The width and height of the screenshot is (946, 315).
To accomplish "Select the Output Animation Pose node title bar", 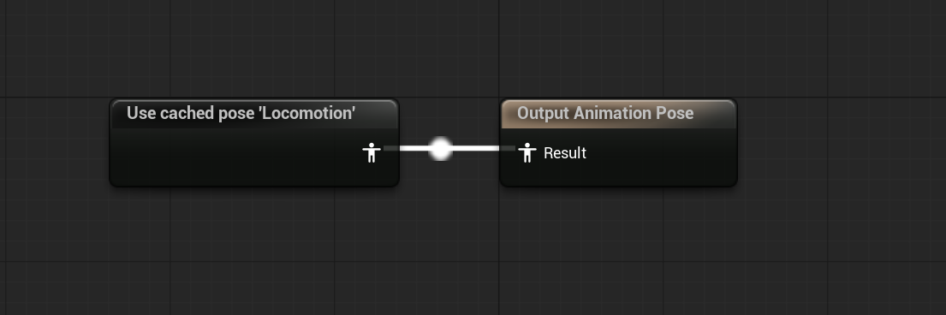I will [618, 114].
